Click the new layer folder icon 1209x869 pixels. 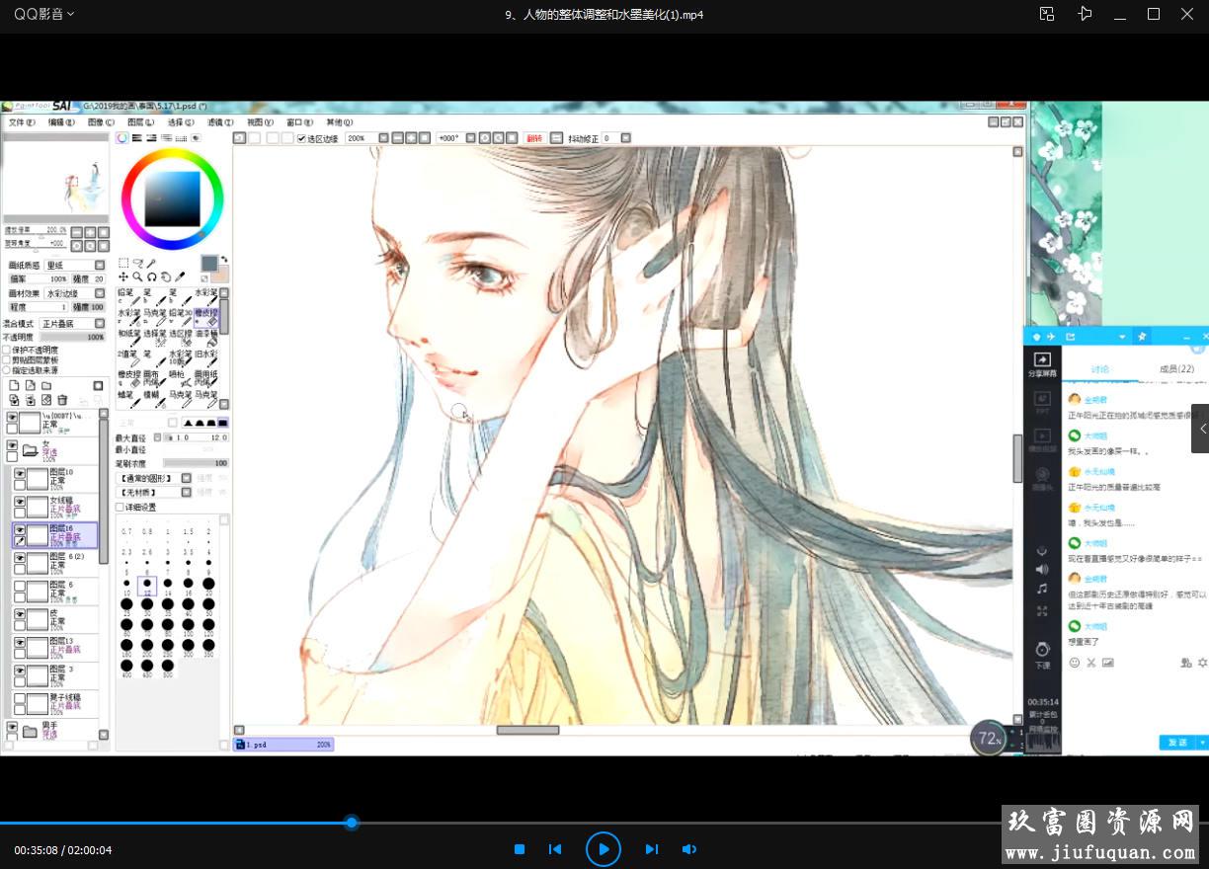pyautogui.click(x=46, y=385)
